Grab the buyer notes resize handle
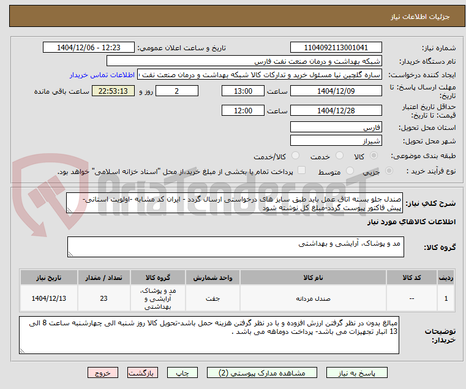Viewport: 466px width, 389px height. pos(22,350)
